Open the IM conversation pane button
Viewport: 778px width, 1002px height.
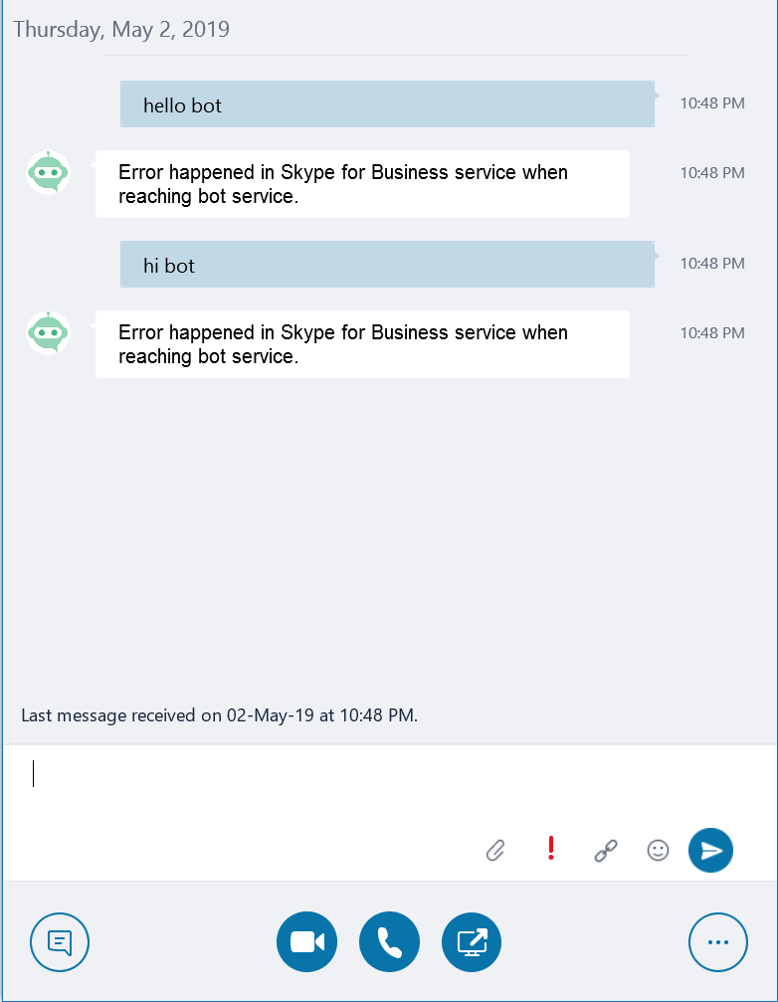coord(60,942)
